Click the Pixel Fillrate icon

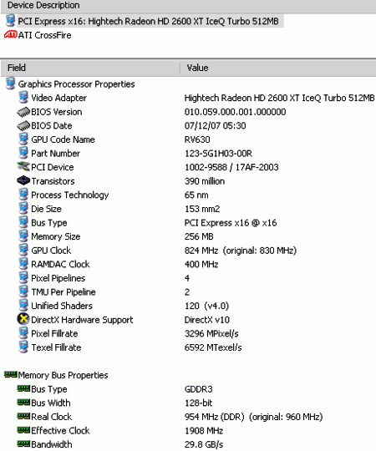pos(23,333)
